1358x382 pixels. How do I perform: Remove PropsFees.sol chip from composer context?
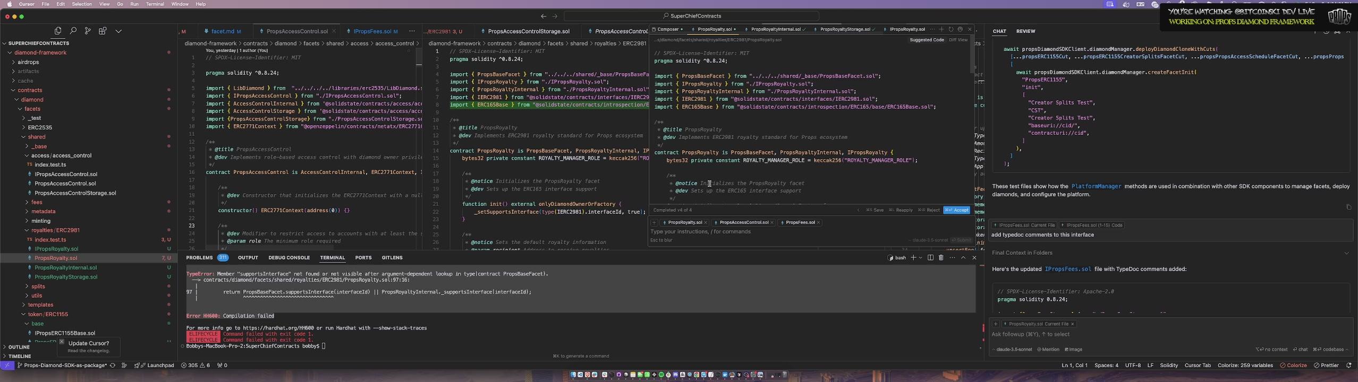click(x=819, y=223)
